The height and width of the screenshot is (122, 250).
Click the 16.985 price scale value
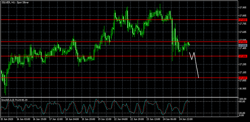(242, 89)
